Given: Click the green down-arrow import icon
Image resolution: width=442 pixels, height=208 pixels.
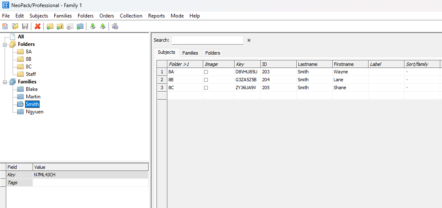Looking at the screenshot, I should click(93, 26).
